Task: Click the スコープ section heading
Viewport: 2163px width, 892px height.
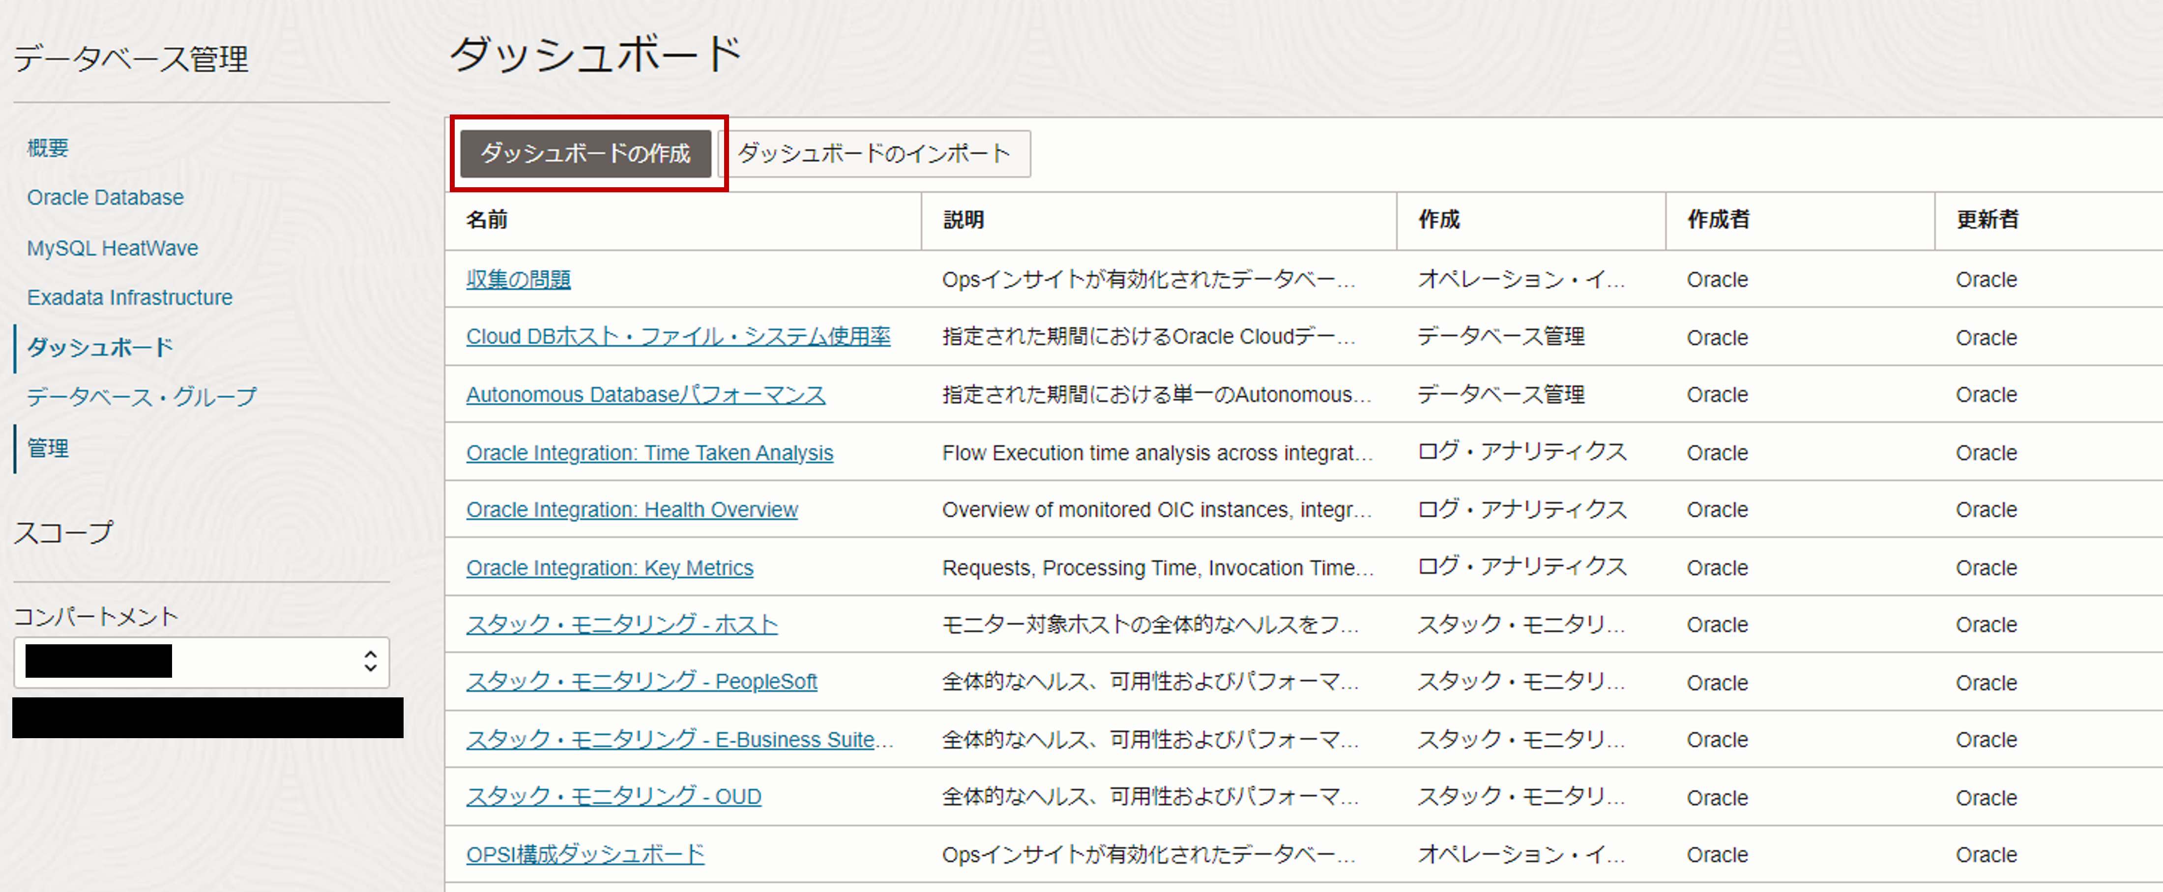Action: (63, 532)
